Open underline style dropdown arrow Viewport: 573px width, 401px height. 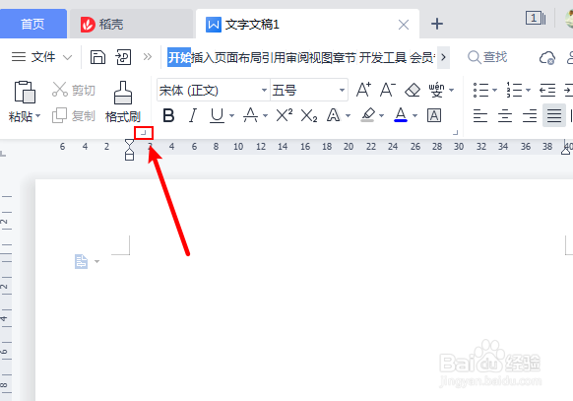pyautogui.click(x=231, y=116)
